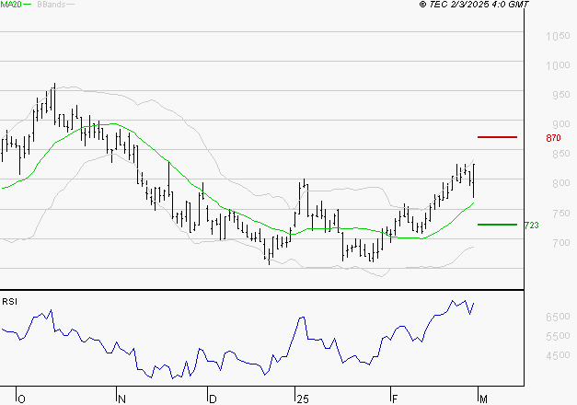Select the 25 year marker on time axis
Image resolution: width=577 pixels, height=405 pixels.
click(x=303, y=399)
